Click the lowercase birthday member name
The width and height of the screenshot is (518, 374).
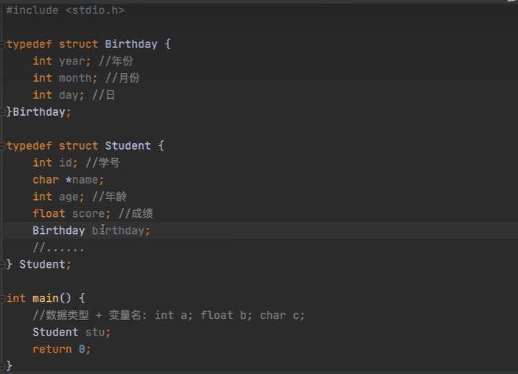tap(120, 231)
